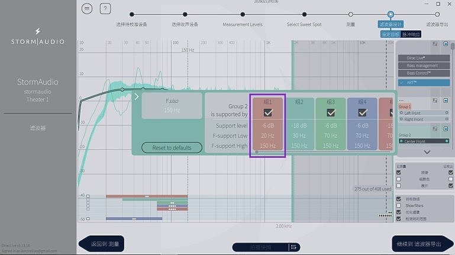Image resolution: width=455 pixels, height=255 pixels.
Task: Click the copy icon above Dirac Live
Action: 435,44
